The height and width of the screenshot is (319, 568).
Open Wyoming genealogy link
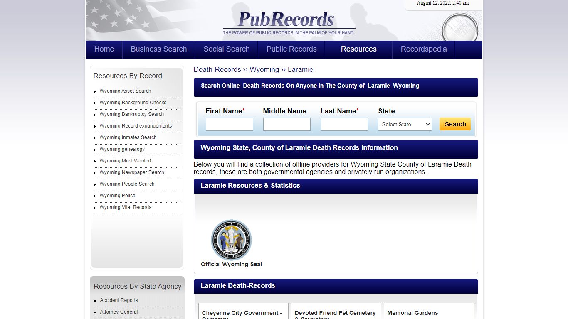coord(122,149)
